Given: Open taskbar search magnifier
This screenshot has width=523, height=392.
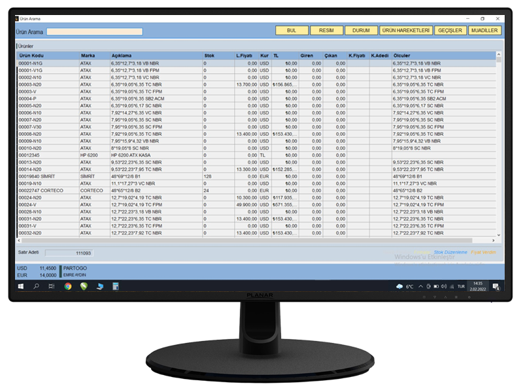Looking at the screenshot, I should point(36,286).
